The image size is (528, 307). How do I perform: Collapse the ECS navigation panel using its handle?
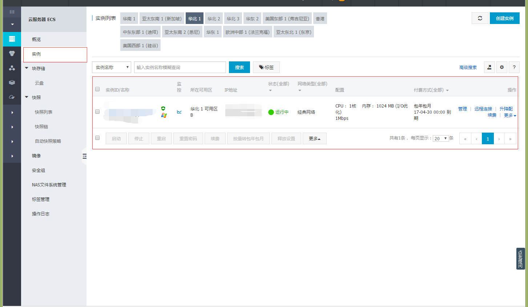pos(84,156)
